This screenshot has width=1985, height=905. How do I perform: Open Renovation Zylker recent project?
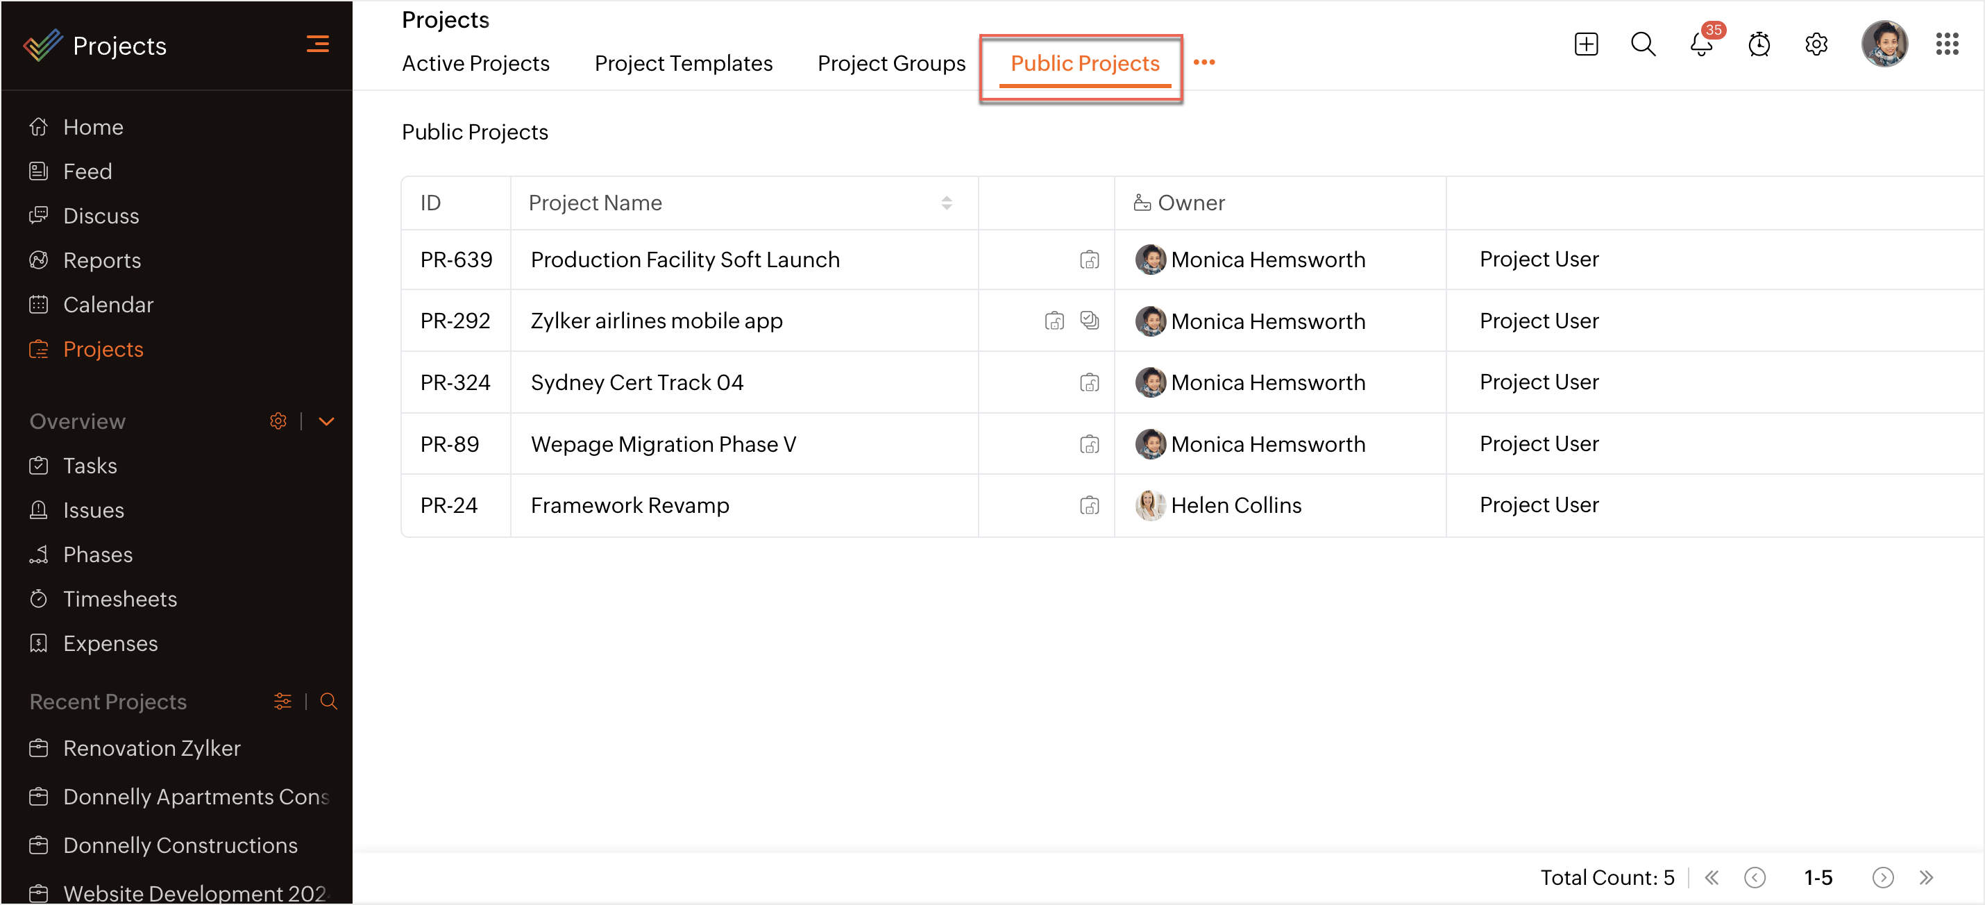click(152, 748)
